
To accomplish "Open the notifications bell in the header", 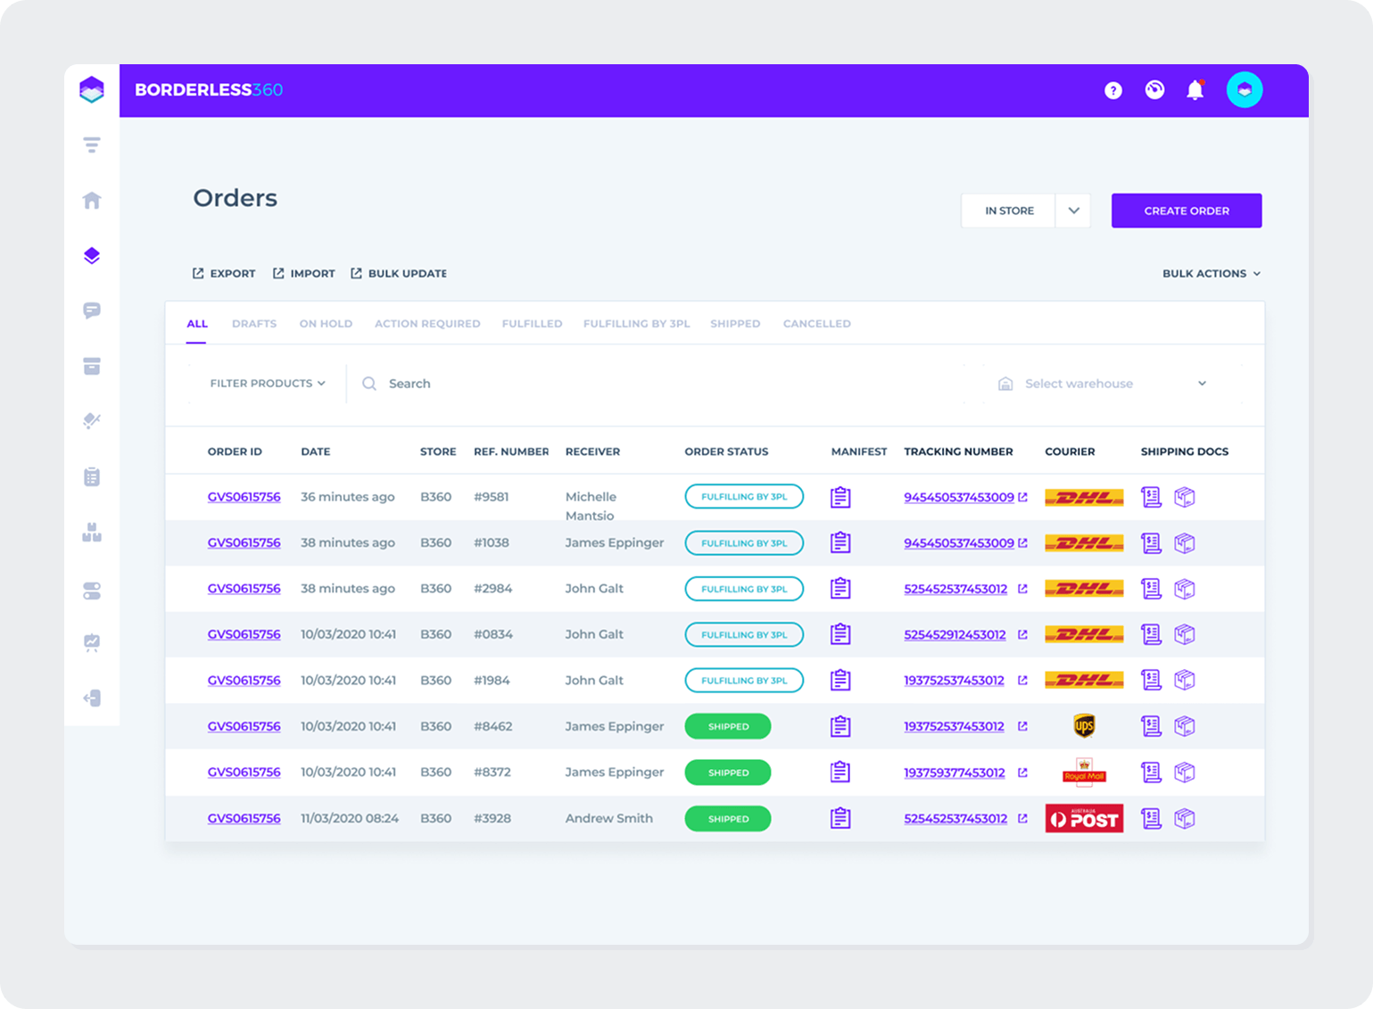I will click(1195, 90).
